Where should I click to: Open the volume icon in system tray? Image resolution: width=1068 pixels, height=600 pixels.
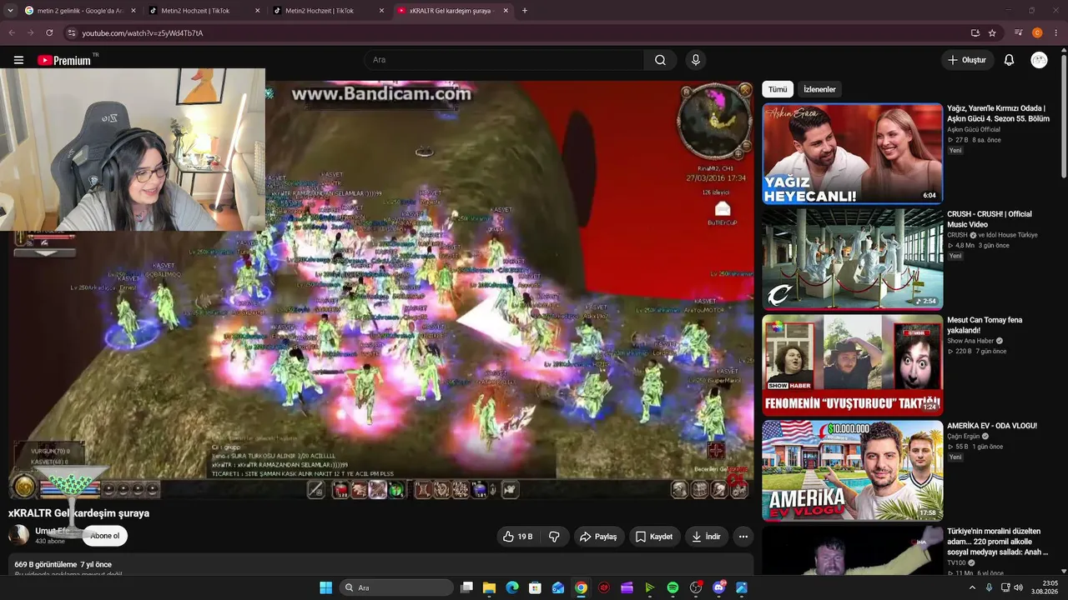pos(1018,587)
